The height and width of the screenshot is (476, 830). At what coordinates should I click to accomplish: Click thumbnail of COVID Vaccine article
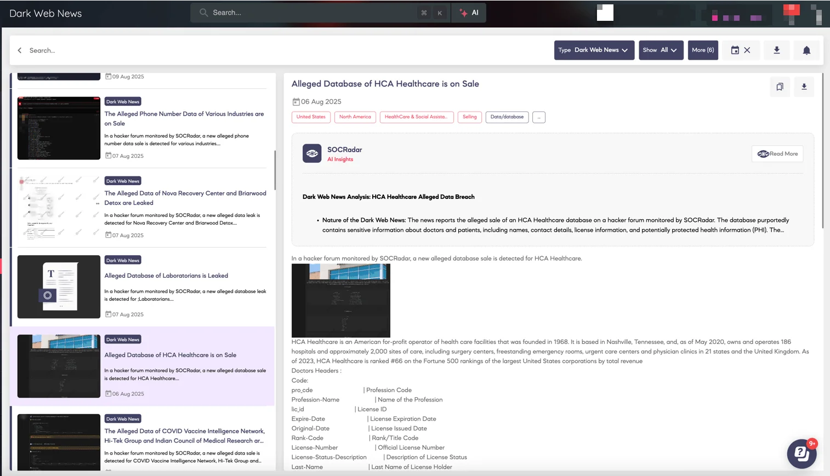59,443
